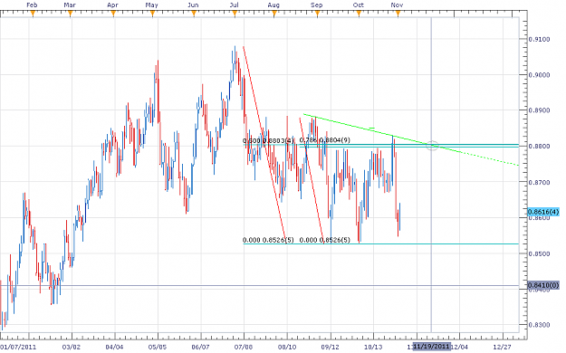Click the blue 0.8616(4) current price tag
The width and height of the screenshot is (566, 353).
pos(543,212)
